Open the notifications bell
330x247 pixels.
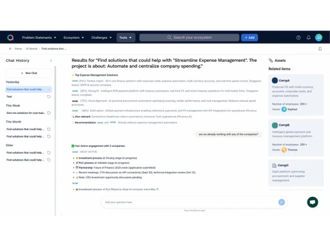point(308,38)
